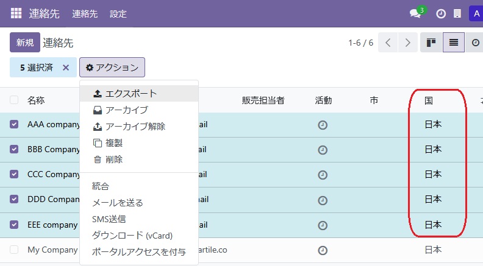The width and height of the screenshot is (483, 266).
Task: Open the apps grid menu icon
Action: pos(16,13)
